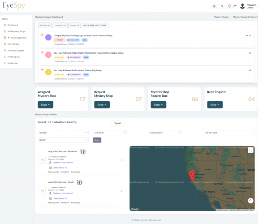Viewport: 258px width, 224px height.
Task: Click the Google logo on the map
Action: 135,209
